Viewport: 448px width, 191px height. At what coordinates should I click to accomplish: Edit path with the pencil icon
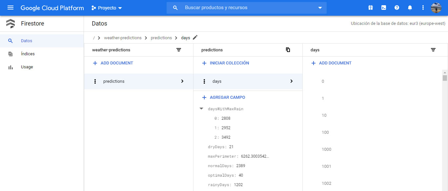195,38
